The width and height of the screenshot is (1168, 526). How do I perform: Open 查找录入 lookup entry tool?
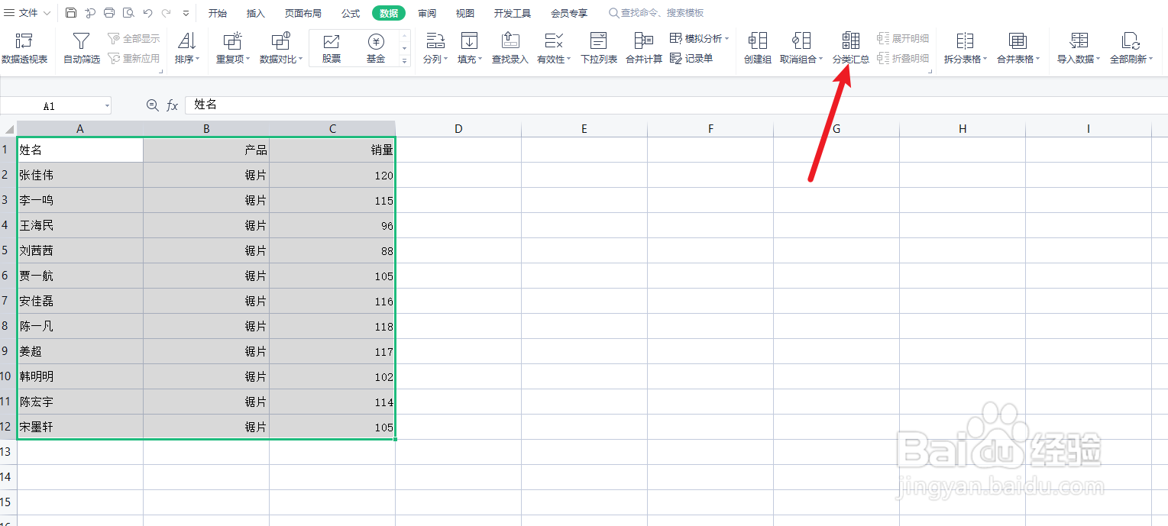point(510,48)
